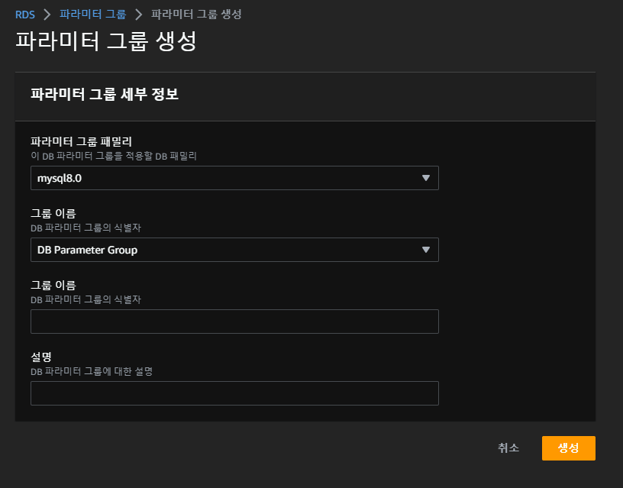Image resolution: width=623 pixels, height=488 pixels.
Task: Focus the 설명 description text field
Action: tap(234, 393)
